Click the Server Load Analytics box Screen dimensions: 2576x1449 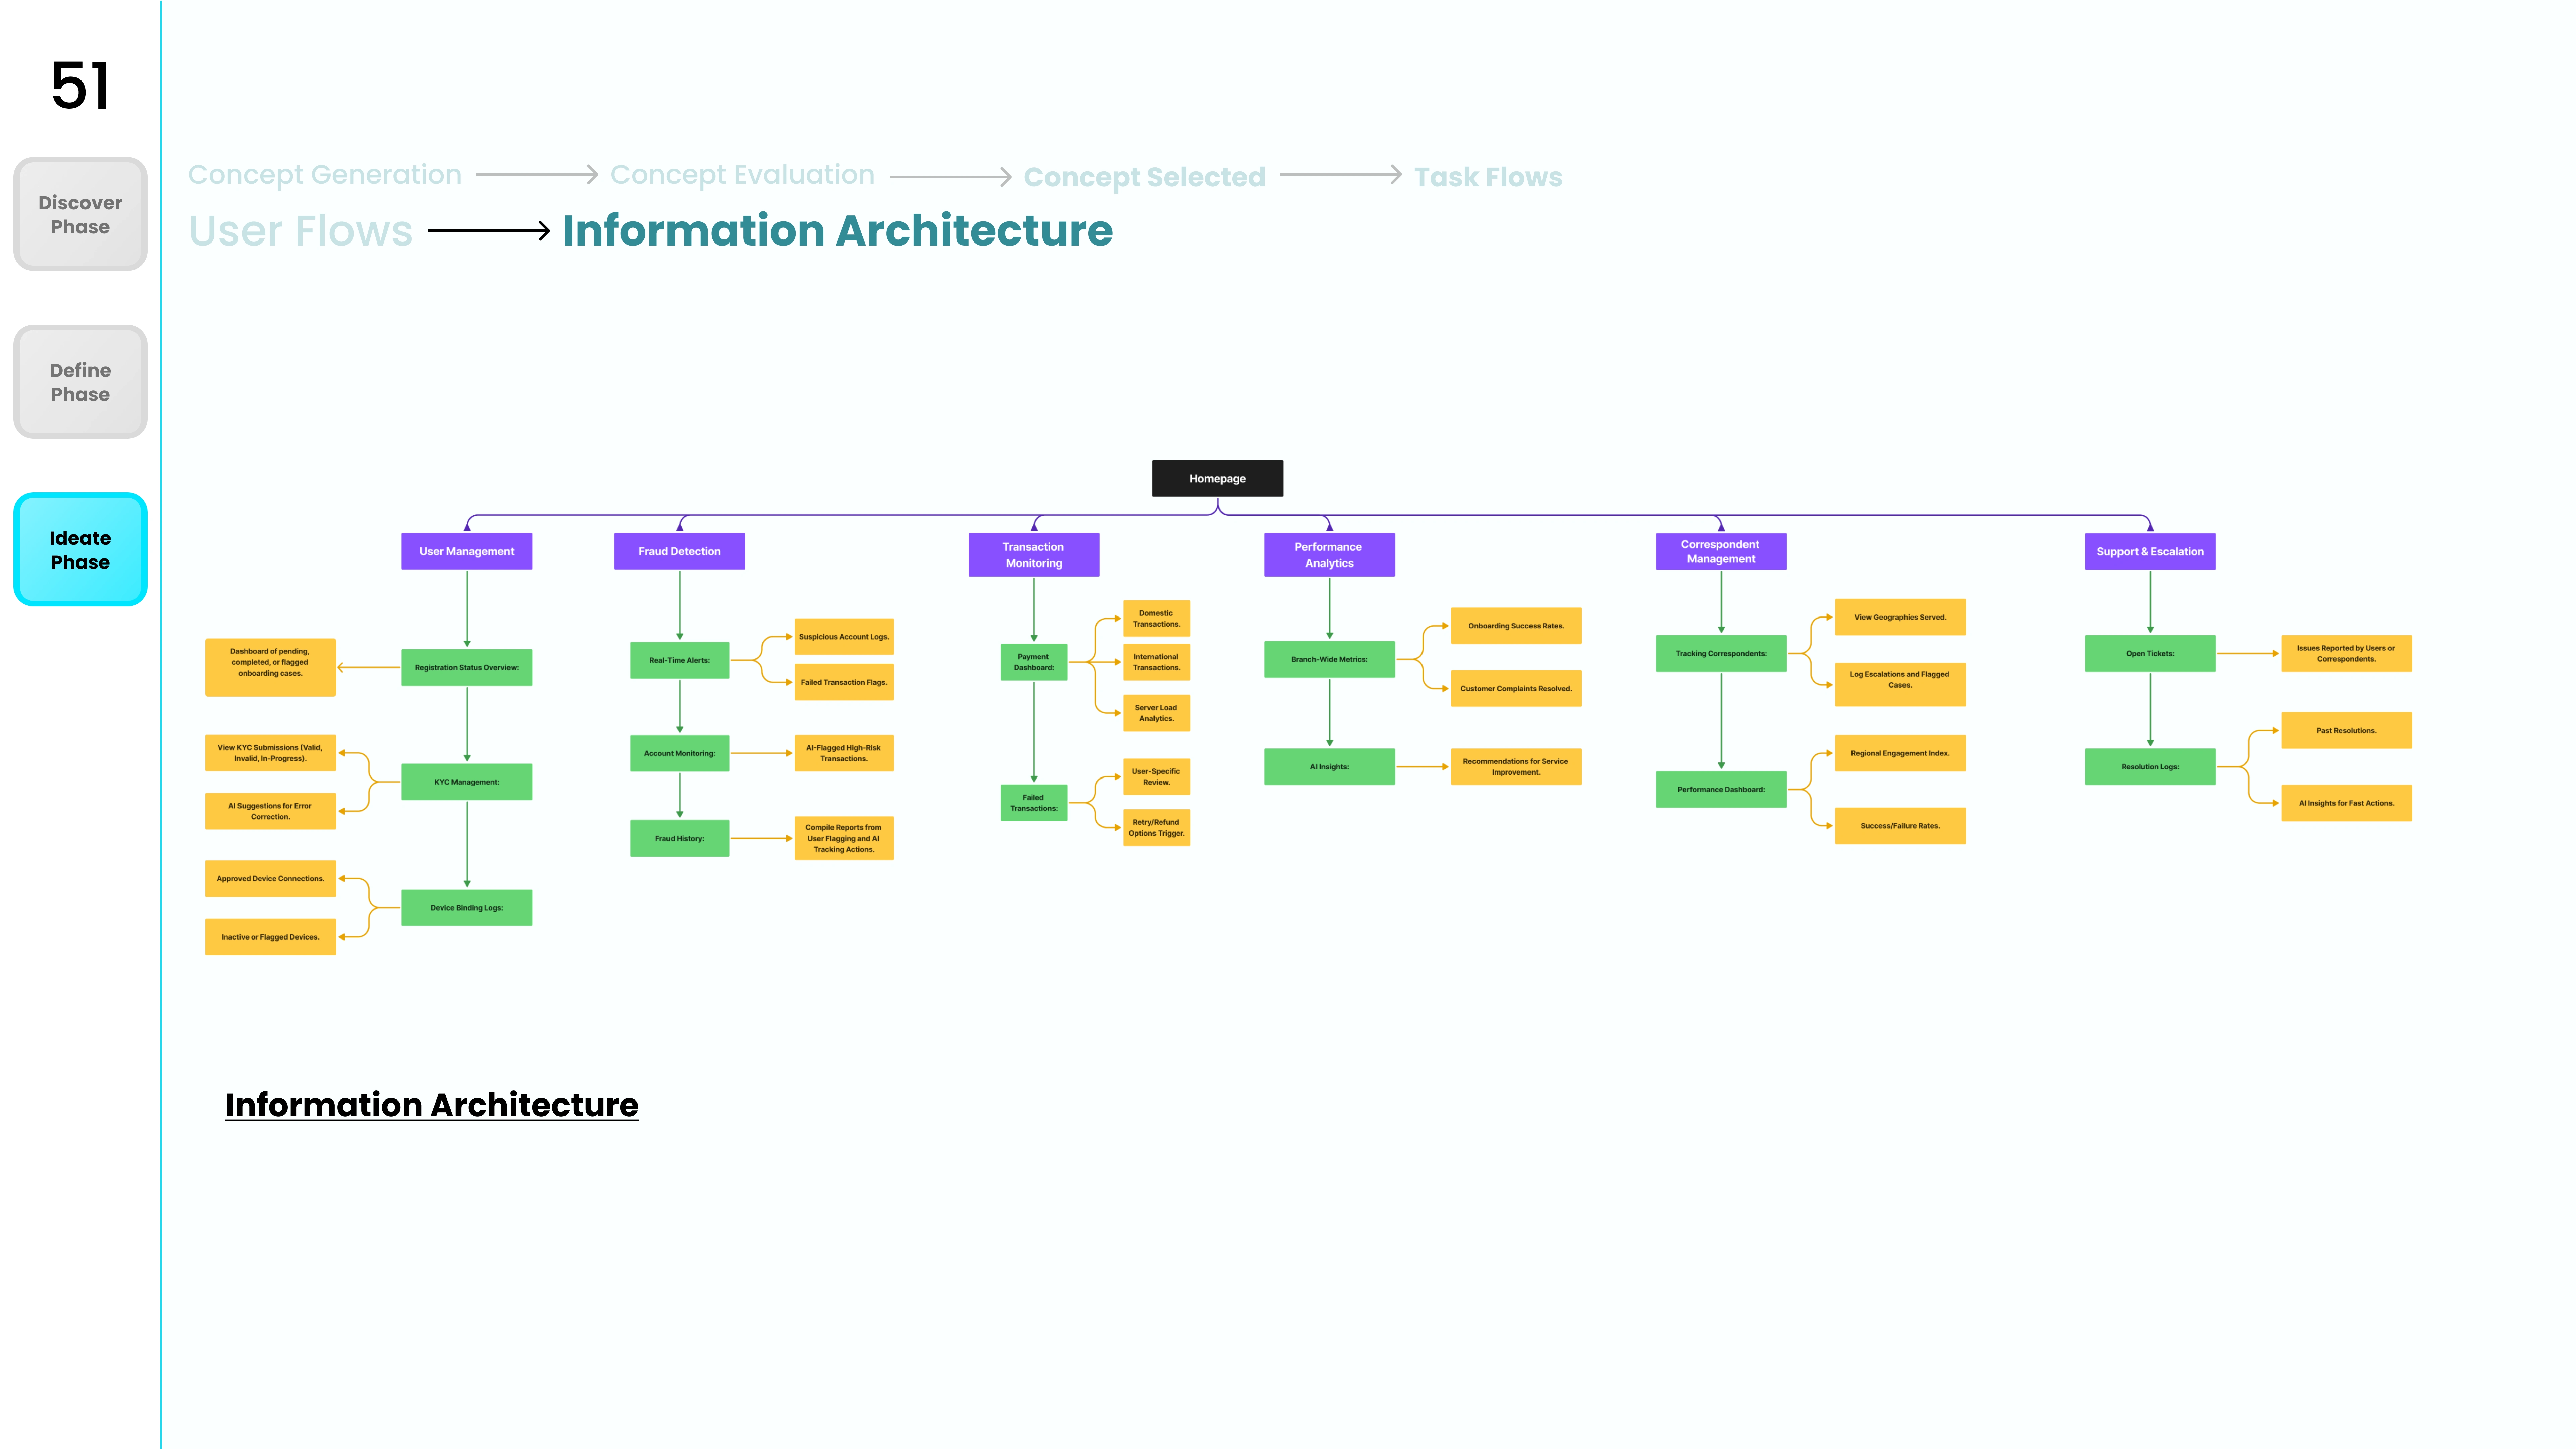pyautogui.click(x=1156, y=713)
